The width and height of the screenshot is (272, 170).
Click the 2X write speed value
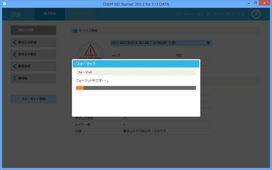tap(125, 118)
